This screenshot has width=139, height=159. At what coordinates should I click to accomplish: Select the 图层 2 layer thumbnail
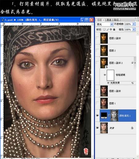pyautogui.click(x=104, y=50)
